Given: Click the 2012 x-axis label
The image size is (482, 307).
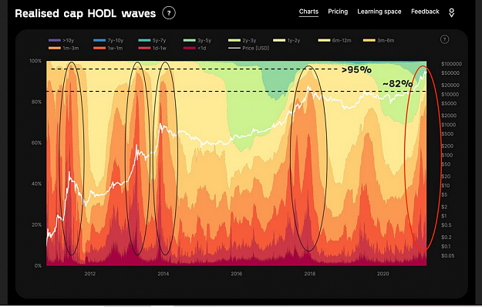Looking at the screenshot, I should pyautogui.click(x=90, y=274).
